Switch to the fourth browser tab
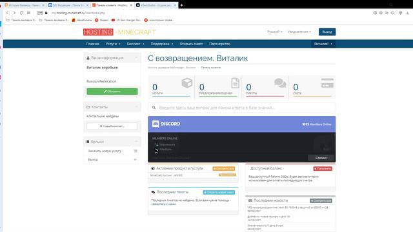 (x=156, y=5)
